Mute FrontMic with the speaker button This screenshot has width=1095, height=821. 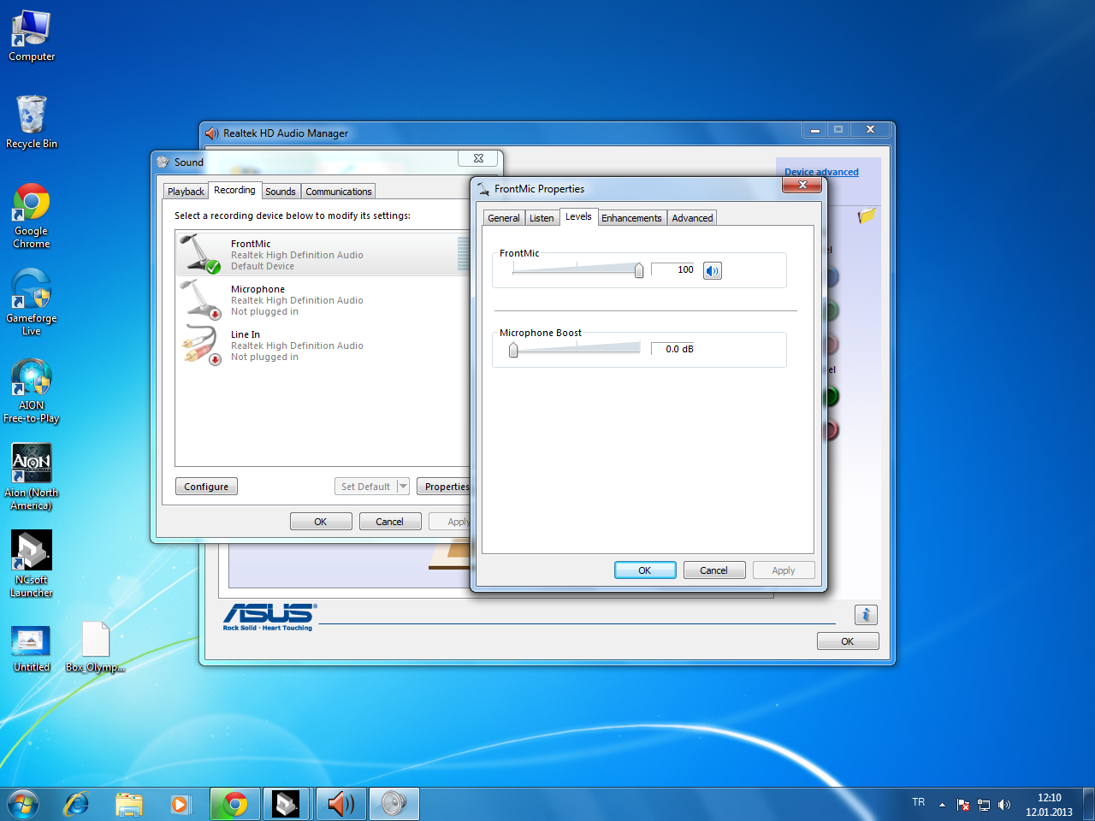point(713,271)
